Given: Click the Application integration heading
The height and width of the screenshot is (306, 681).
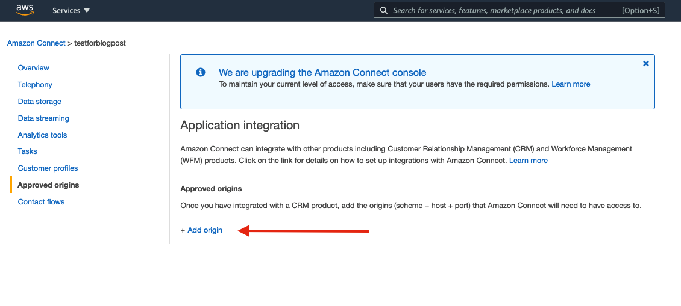Looking at the screenshot, I should tap(240, 126).
